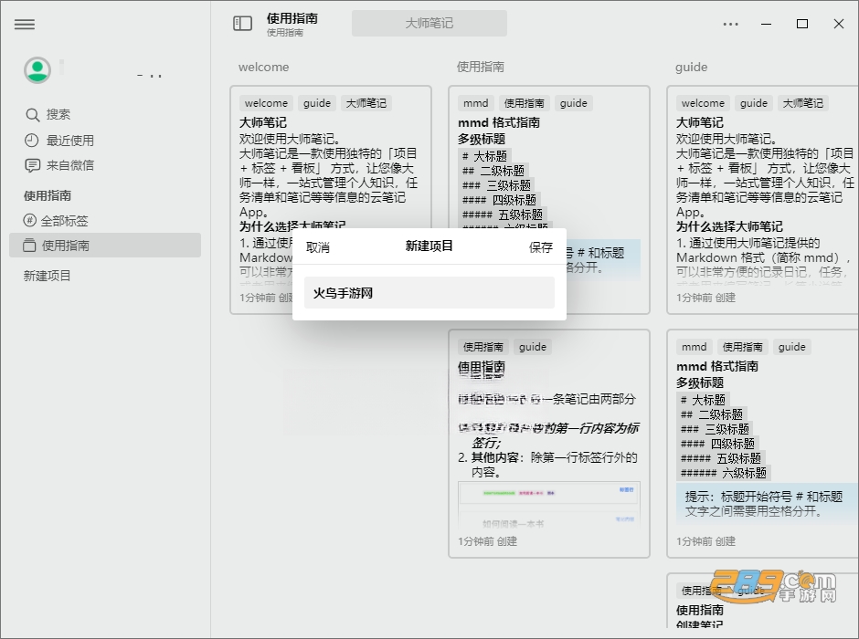Open 来自微信 in the sidebar
The height and width of the screenshot is (639, 859).
coord(69,165)
